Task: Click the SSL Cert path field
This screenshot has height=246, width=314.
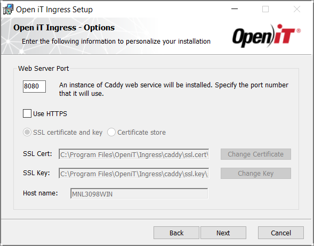Action: click(134, 154)
